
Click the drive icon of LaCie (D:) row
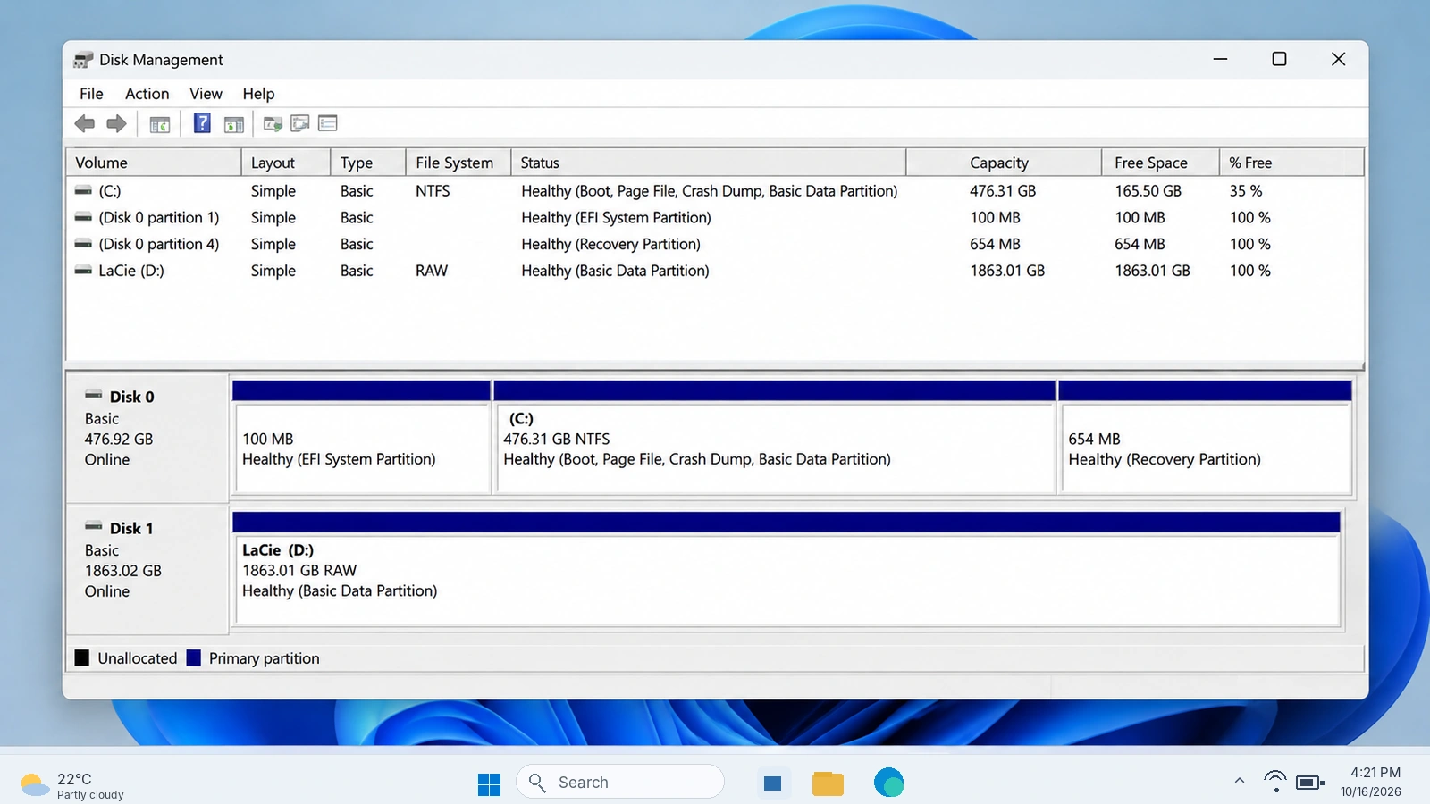tap(83, 270)
